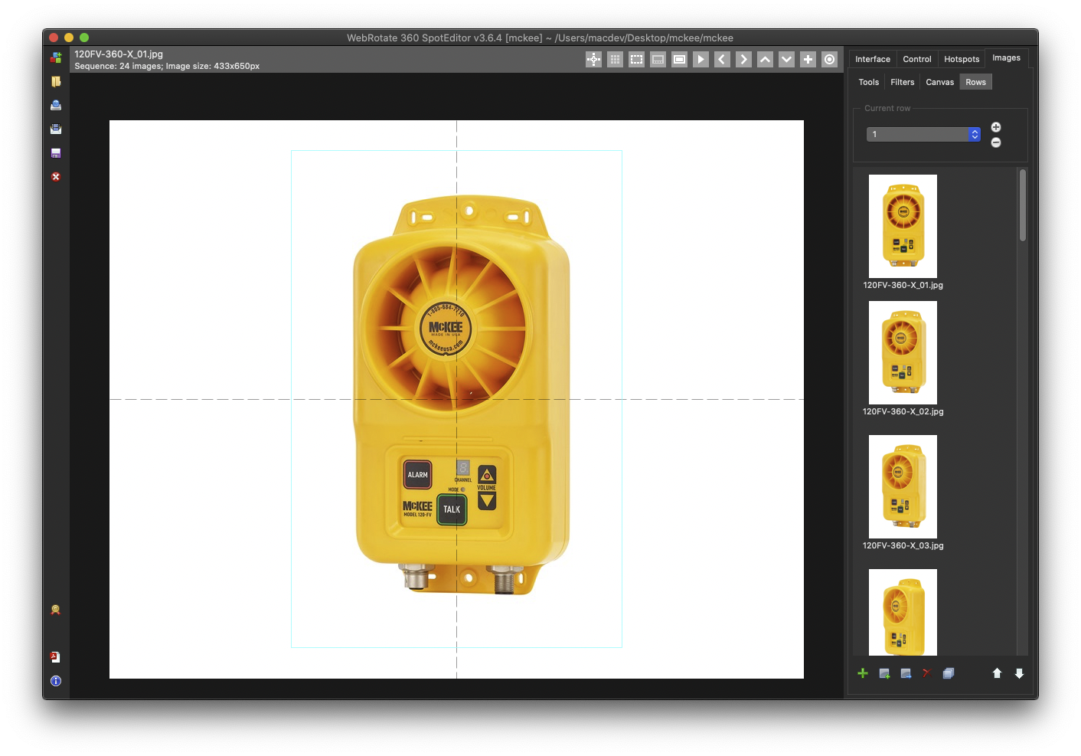Click the green macOS fullscreen window button
Viewport: 1081px width, 756px height.
[x=84, y=38]
